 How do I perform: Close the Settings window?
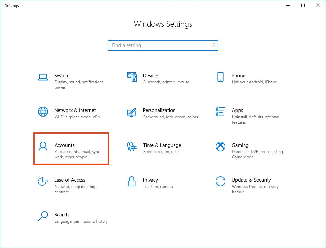click(318, 5)
